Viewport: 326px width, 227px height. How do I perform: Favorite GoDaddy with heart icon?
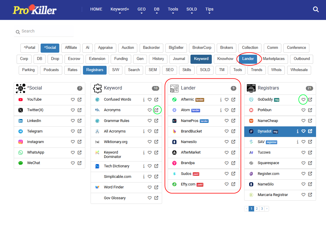tap(303, 99)
